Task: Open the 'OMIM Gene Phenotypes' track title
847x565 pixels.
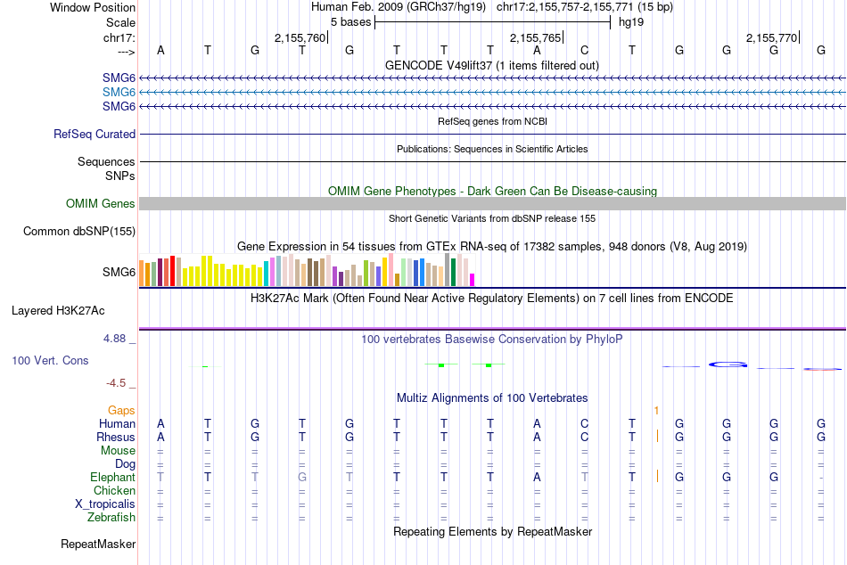Action: [492, 192]
